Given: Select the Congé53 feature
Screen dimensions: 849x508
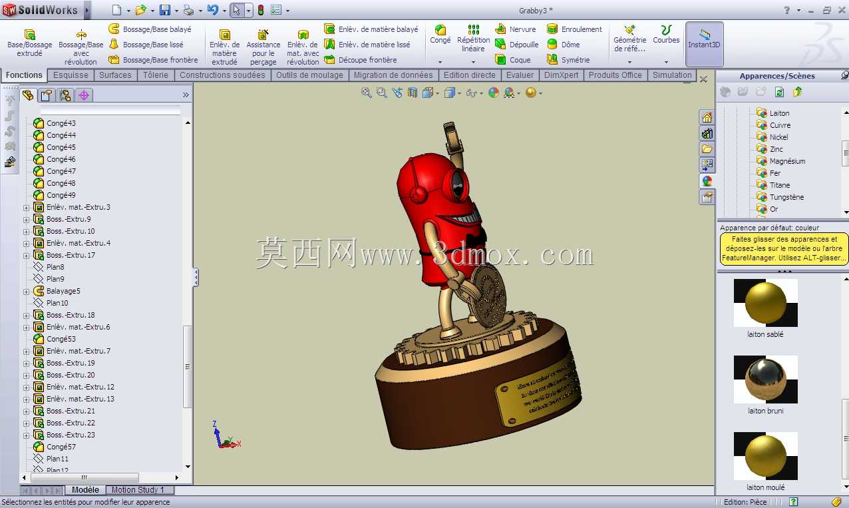Looking at the screenshot, I should [61, 339].
